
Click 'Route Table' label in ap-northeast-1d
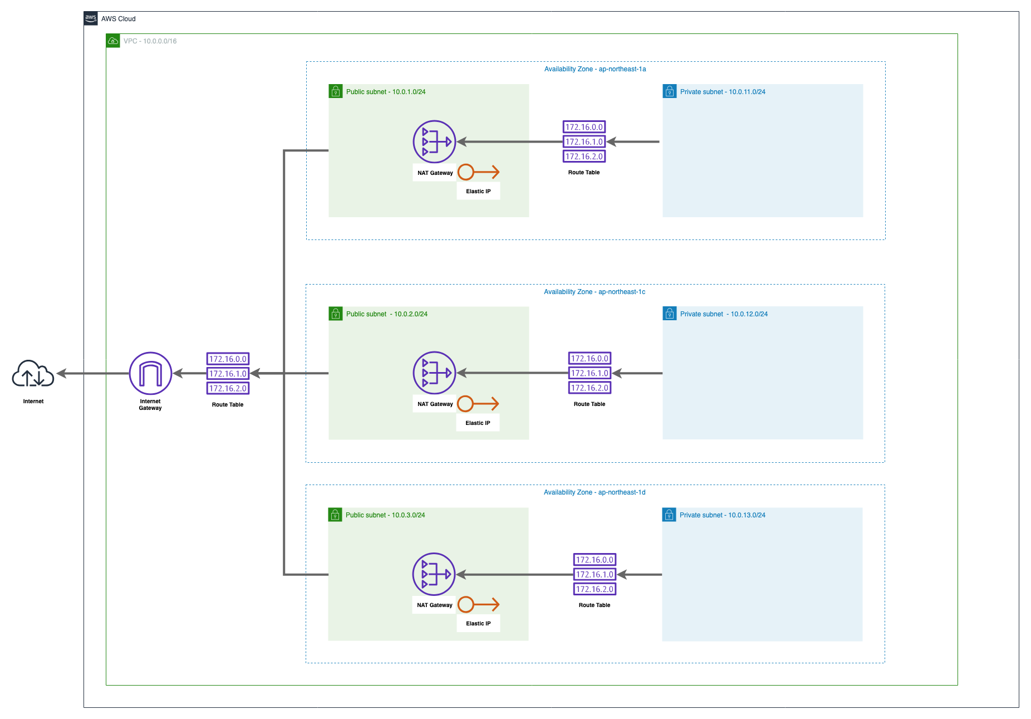(x=595, y=605)
